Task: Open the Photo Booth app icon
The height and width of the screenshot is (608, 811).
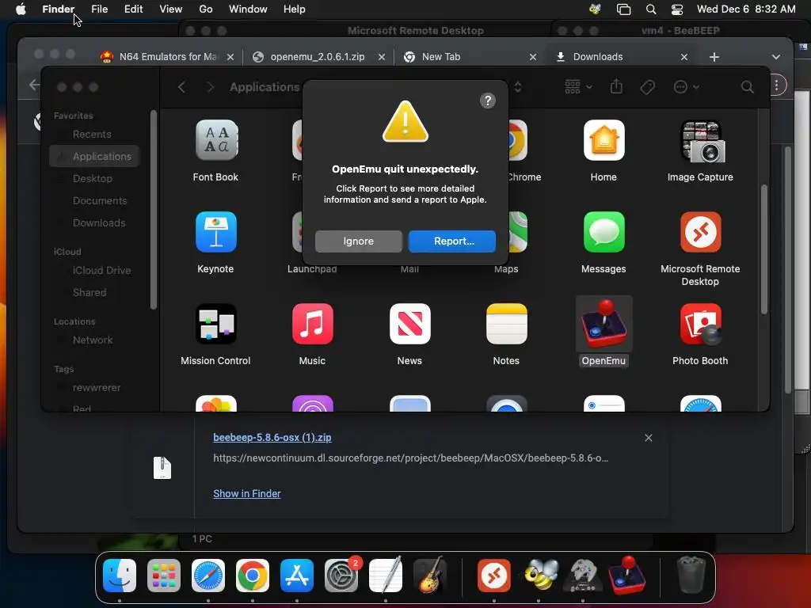Action: pyautogui.click(x=700, y=324)
